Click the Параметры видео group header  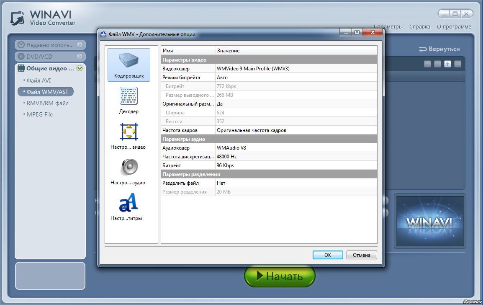[x=269, y=60]
